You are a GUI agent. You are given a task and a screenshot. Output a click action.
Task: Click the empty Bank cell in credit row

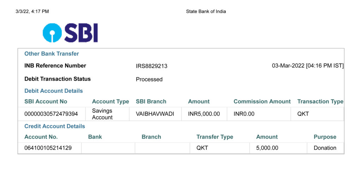point(108,148)
